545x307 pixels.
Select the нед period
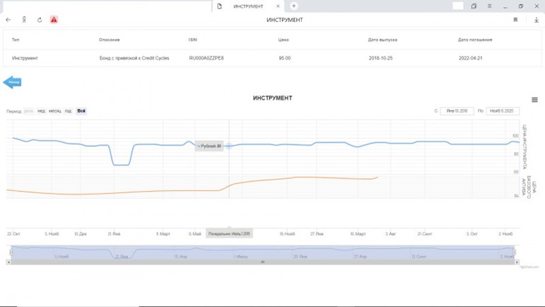[42, 111]
